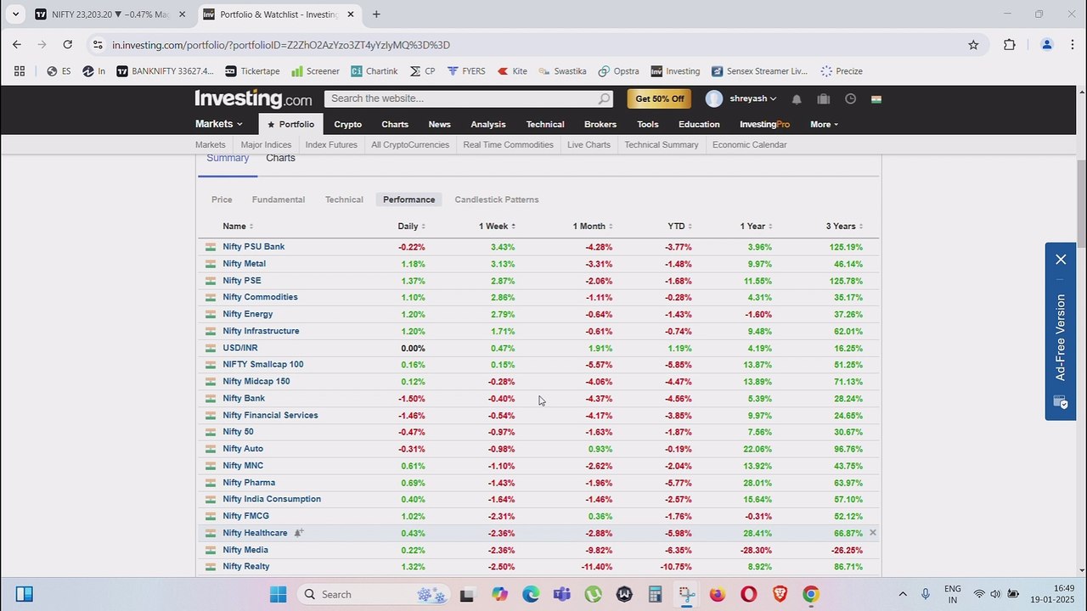Switch to Candlestick Patterns tab
The width and height of the screenshot is (1087, 611).
(x=497, y=199)
